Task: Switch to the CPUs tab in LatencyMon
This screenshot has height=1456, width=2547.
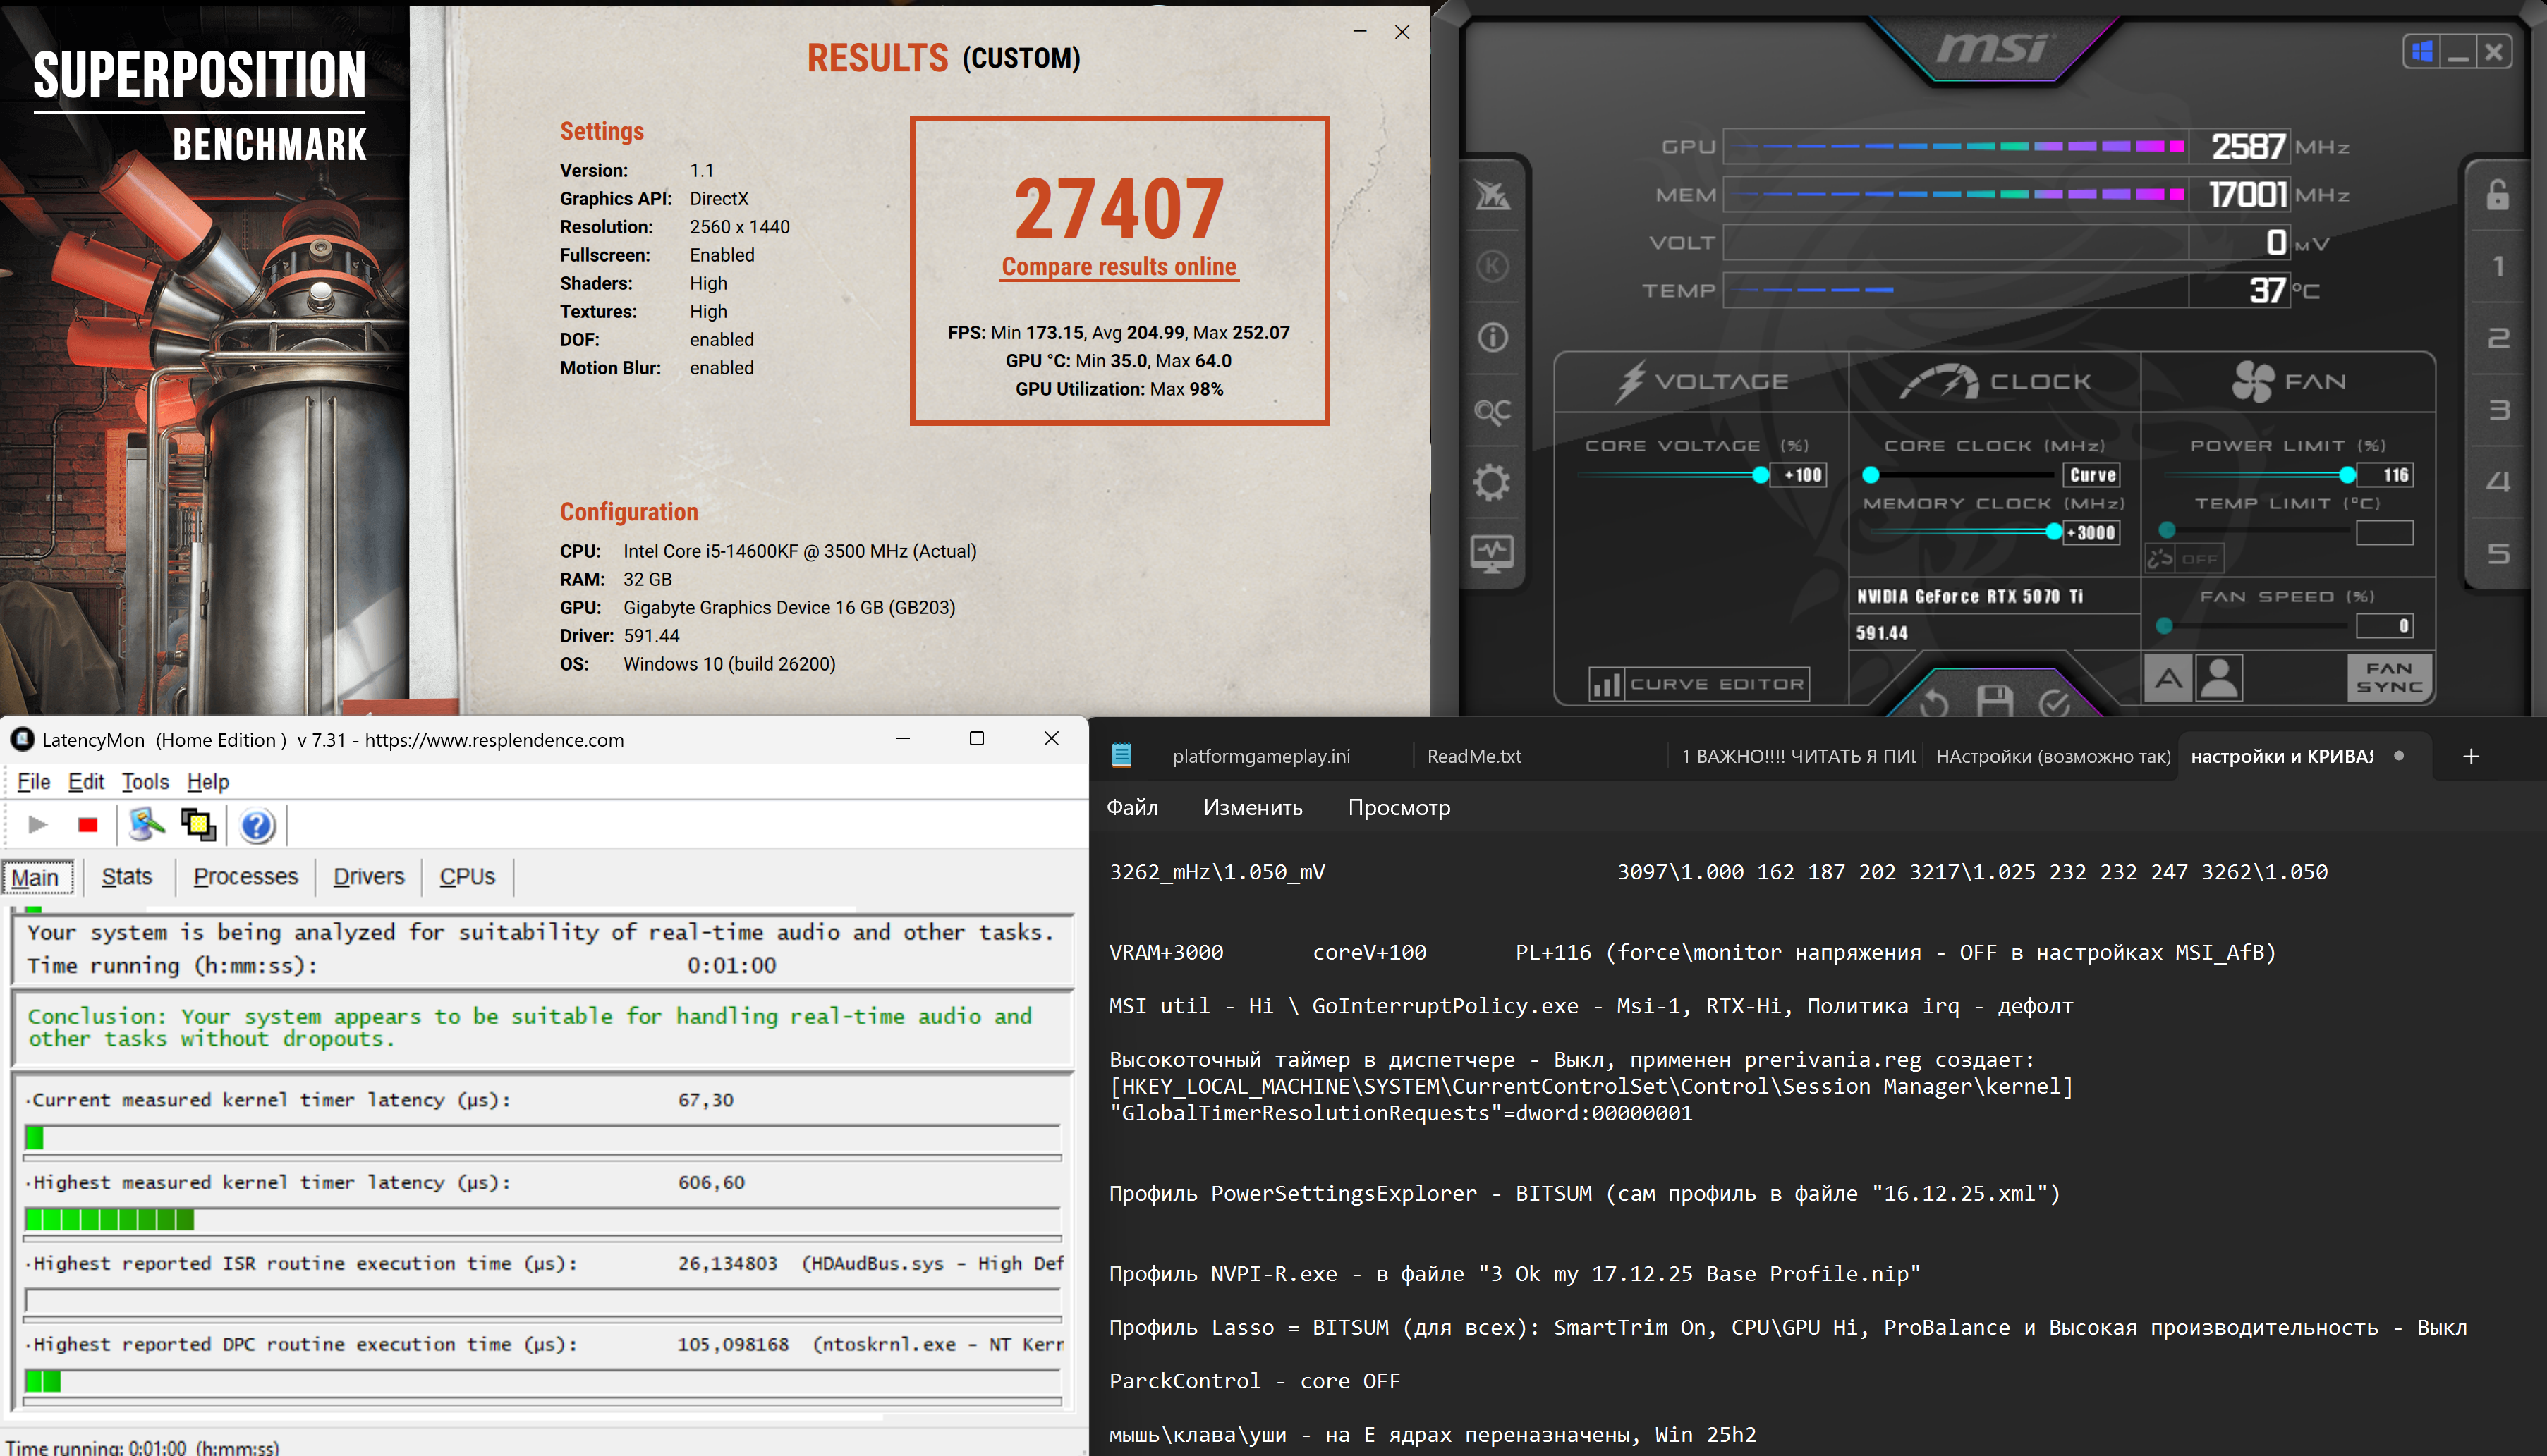Action: [467, 877]
